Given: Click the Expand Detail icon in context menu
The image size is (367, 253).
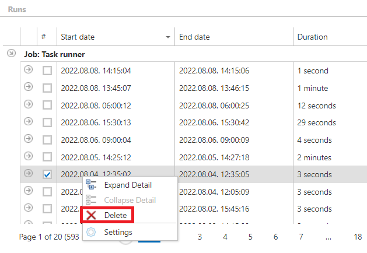Looking at the screenshot, I should pos(92,185).
